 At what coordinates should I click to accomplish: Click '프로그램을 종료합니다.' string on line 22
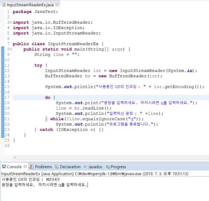pos(130,124)
